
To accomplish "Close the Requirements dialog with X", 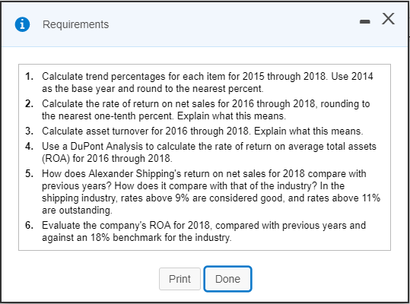I will point(388,18).
